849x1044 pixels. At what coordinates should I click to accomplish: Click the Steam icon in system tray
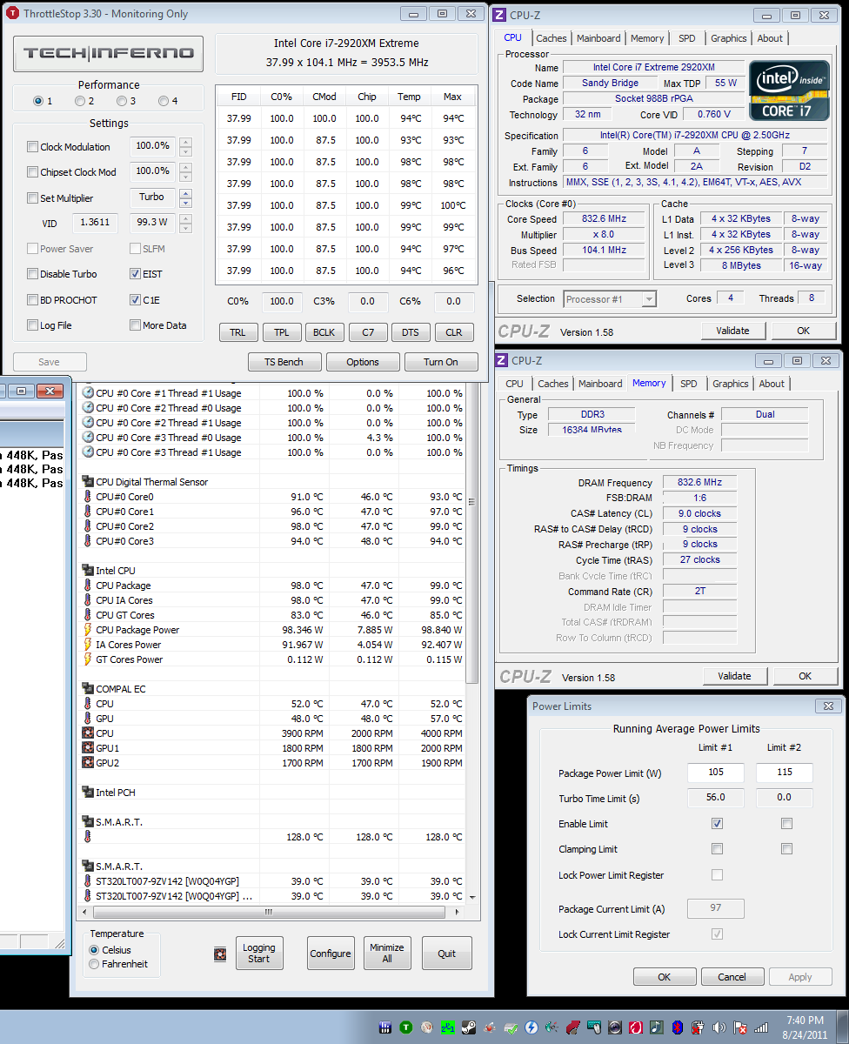coord(469,1027)
